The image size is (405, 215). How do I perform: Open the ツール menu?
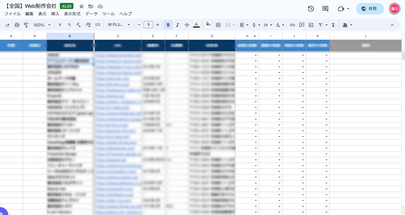coord(109,14)
